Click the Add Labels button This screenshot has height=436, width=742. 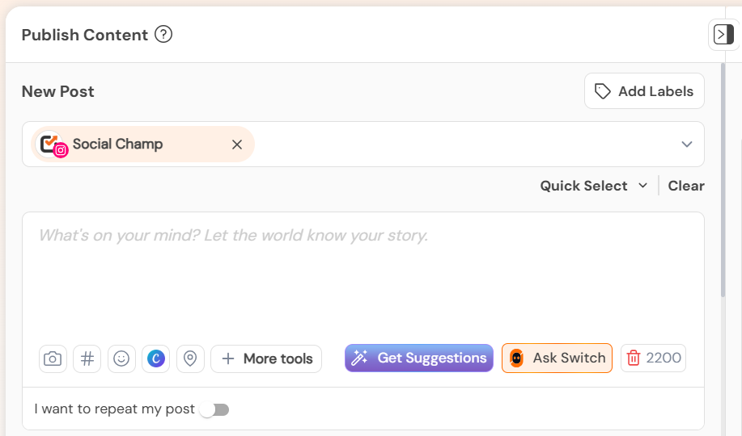pos(644,91)
